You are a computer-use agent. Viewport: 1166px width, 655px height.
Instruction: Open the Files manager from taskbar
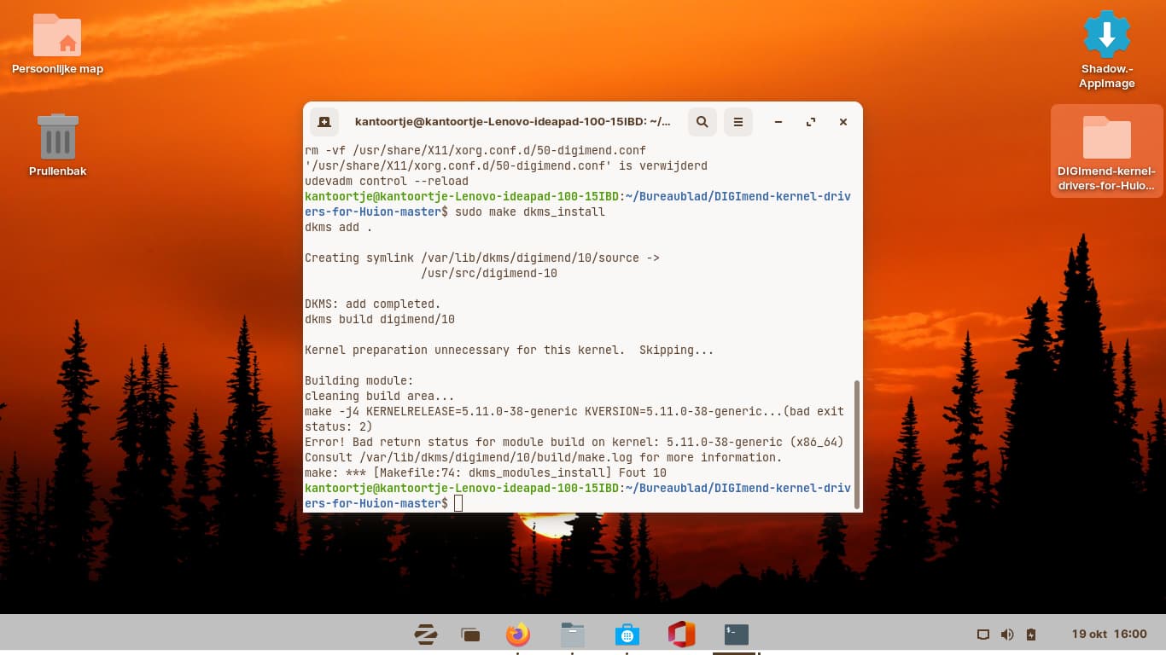(x=572, y=635)
